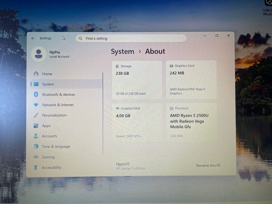Open Accessibility settings
Screen dimensions: 272x204
(x=67, y=167)
